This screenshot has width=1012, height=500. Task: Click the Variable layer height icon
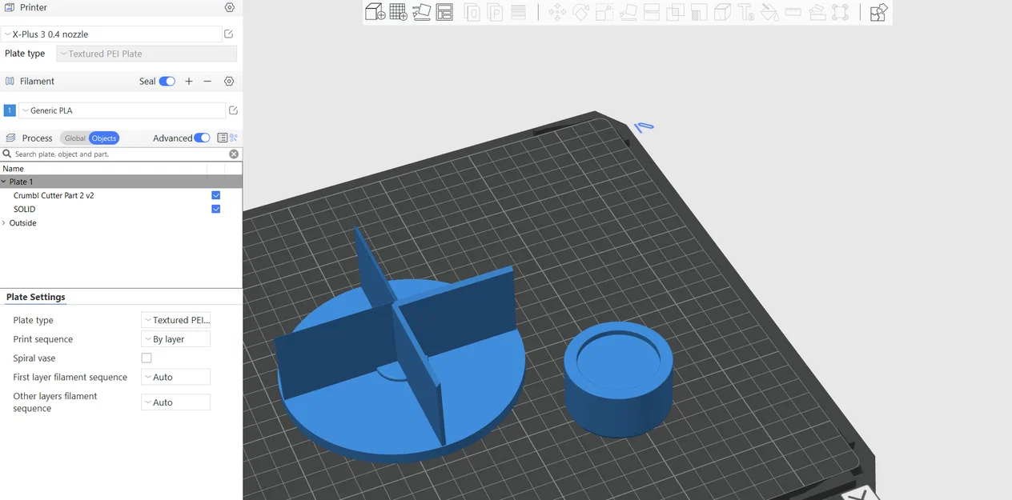tap(519, 12)
